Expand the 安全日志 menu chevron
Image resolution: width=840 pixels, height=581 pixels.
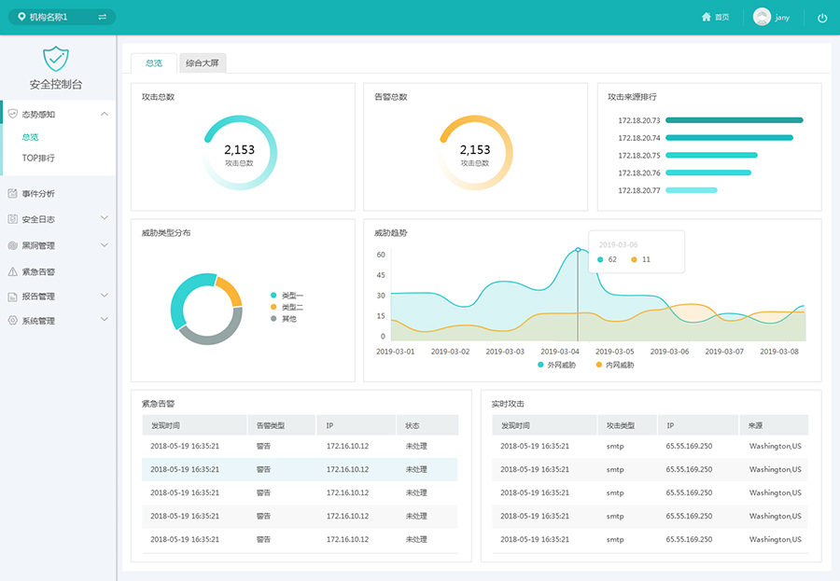[104, 219]
